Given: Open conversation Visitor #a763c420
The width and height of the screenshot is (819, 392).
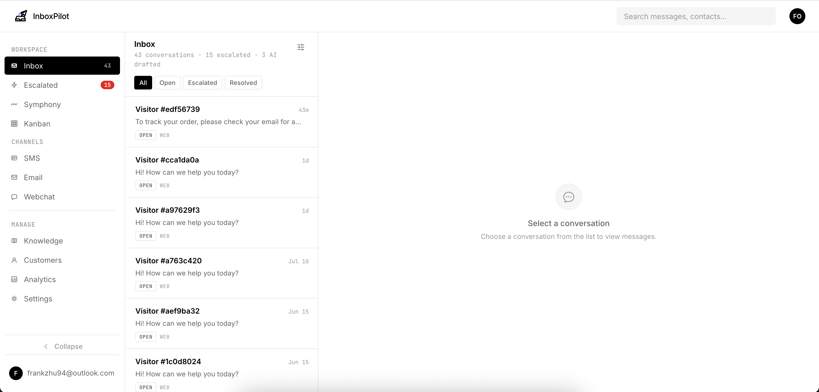Looking at the screenshot, I should [222, 274].
